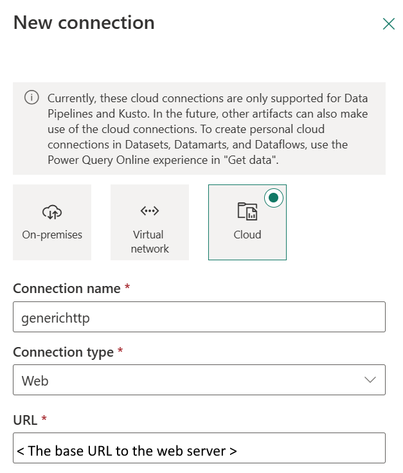Click the chevron in Connection type
Screen dimensions: 403x473
coord(370,380)
